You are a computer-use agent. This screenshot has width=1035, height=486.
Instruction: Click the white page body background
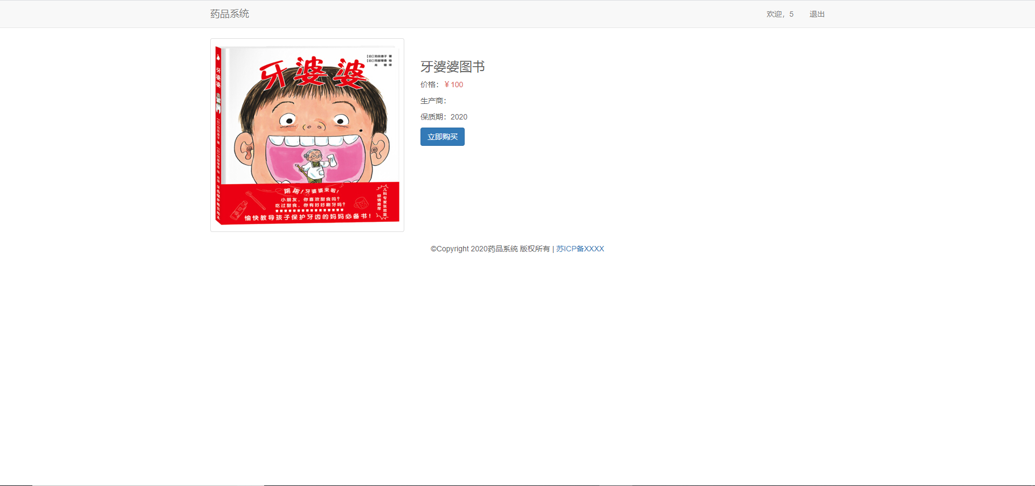pos(755,350)
